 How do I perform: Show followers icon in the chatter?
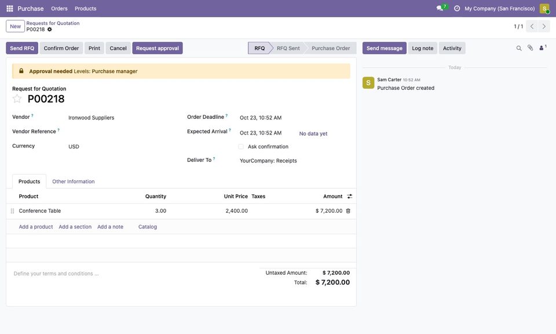[x=543, y=48]
